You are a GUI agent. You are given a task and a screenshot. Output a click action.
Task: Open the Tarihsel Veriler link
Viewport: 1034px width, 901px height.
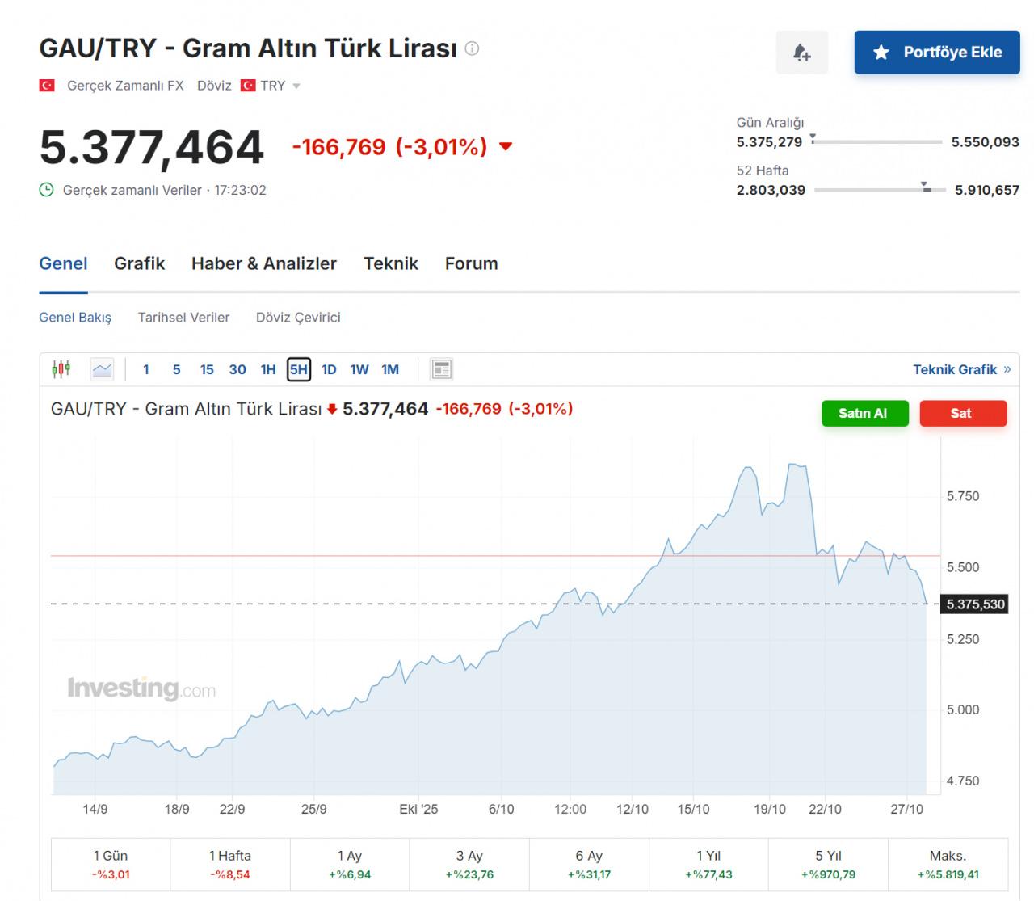pos(183,318)
